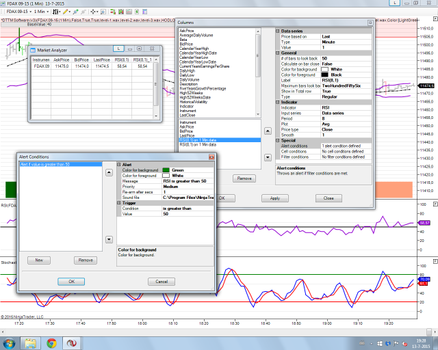Move selected column down in Columns dialog
Viewport: 438px width, 350px height.
pos(266,157)
